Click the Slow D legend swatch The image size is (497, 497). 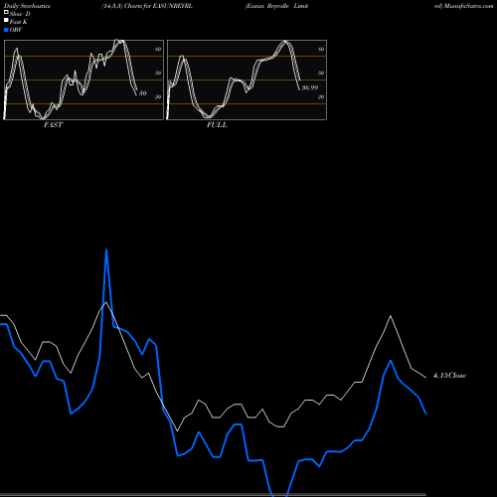point(6,12)
